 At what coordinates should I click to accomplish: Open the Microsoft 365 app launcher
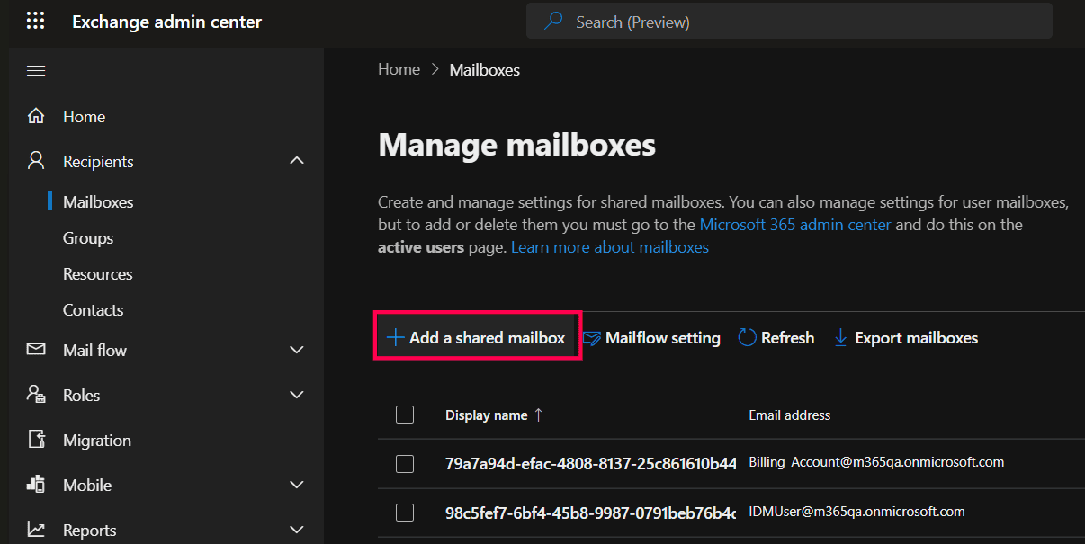point(35,20)
